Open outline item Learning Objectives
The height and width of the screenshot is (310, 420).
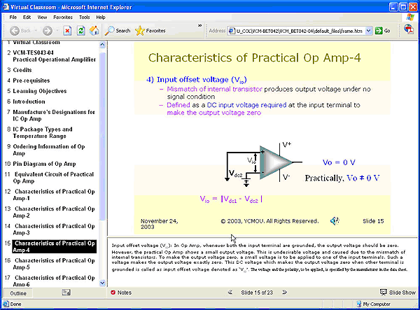pos(40,91)
